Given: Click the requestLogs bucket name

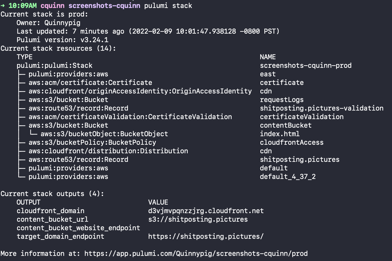Looking at the screenshot, I should pos(282,100).
